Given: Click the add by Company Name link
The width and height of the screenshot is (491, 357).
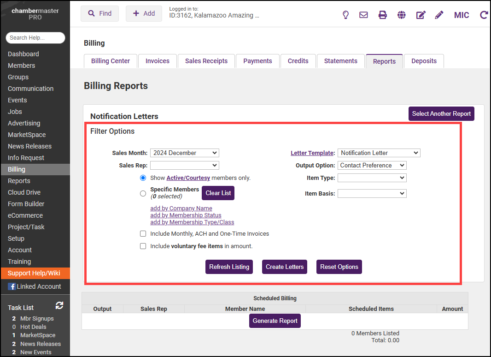Looking at the screenshot, I should [x=181, y=208].
